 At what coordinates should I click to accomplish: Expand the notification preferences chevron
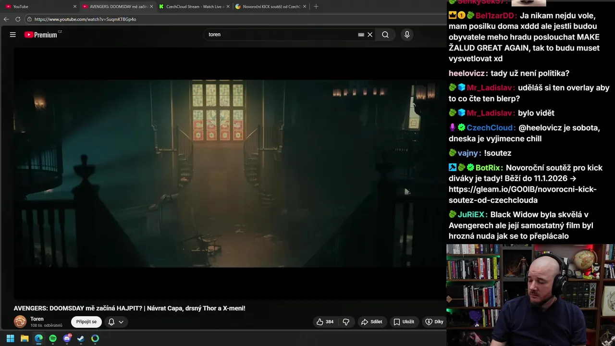coord(121,322)
